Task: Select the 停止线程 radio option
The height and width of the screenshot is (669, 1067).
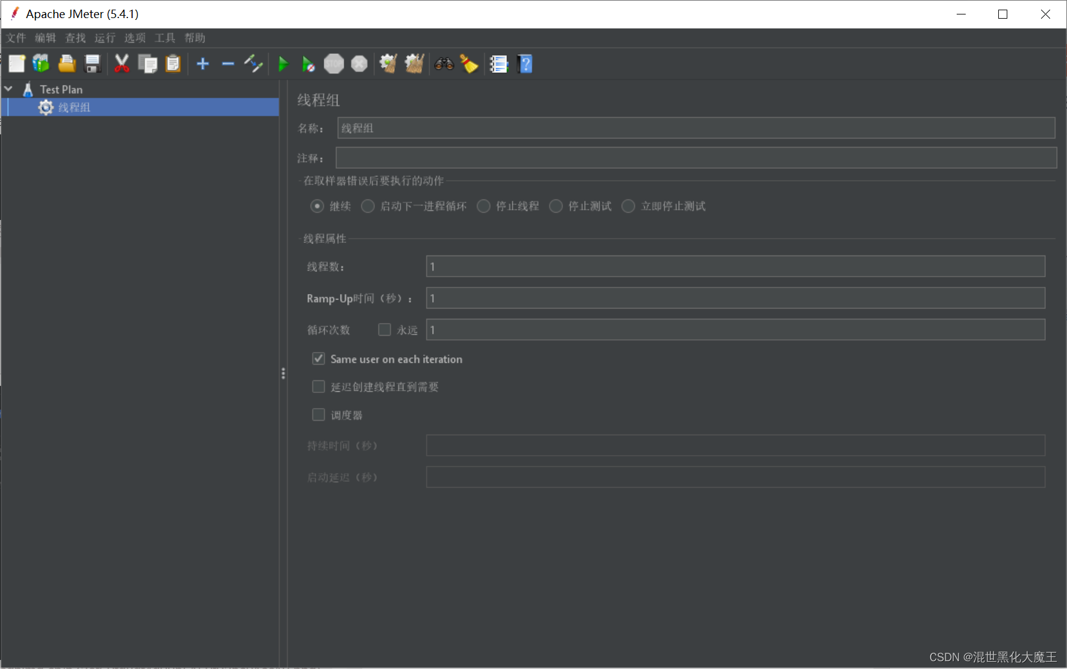Action: [483, 206]
